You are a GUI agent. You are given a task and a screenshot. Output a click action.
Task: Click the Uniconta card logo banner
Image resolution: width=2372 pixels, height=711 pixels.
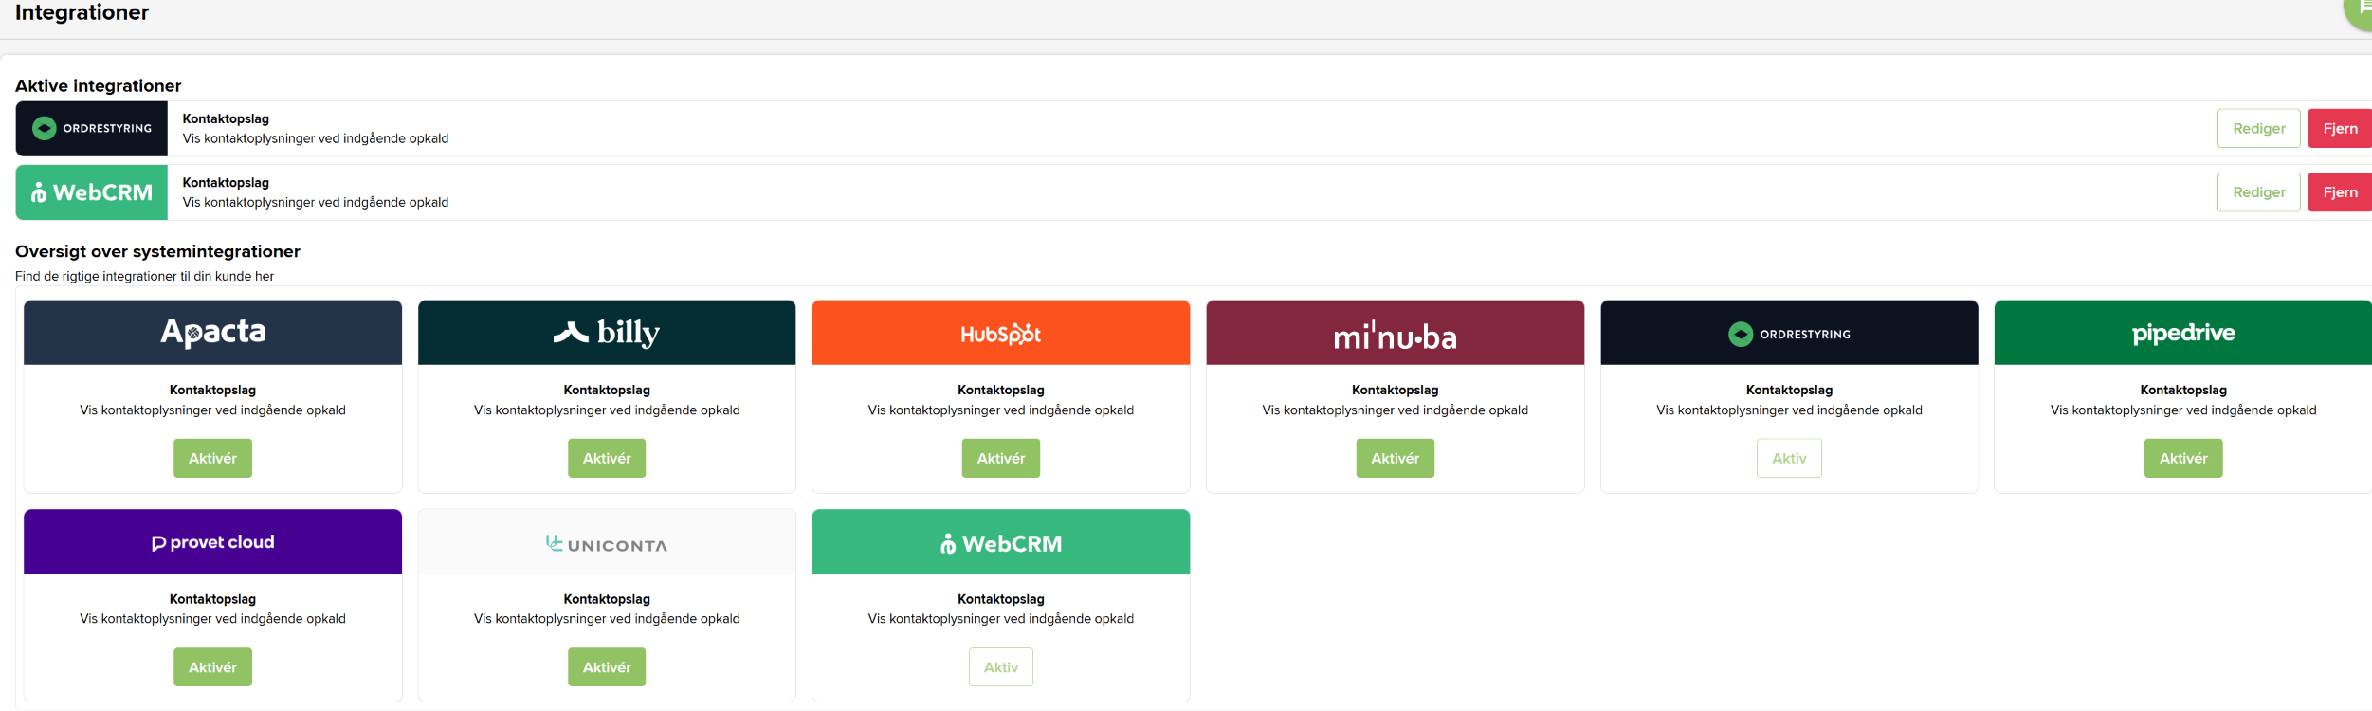click(x=607, y=541)
